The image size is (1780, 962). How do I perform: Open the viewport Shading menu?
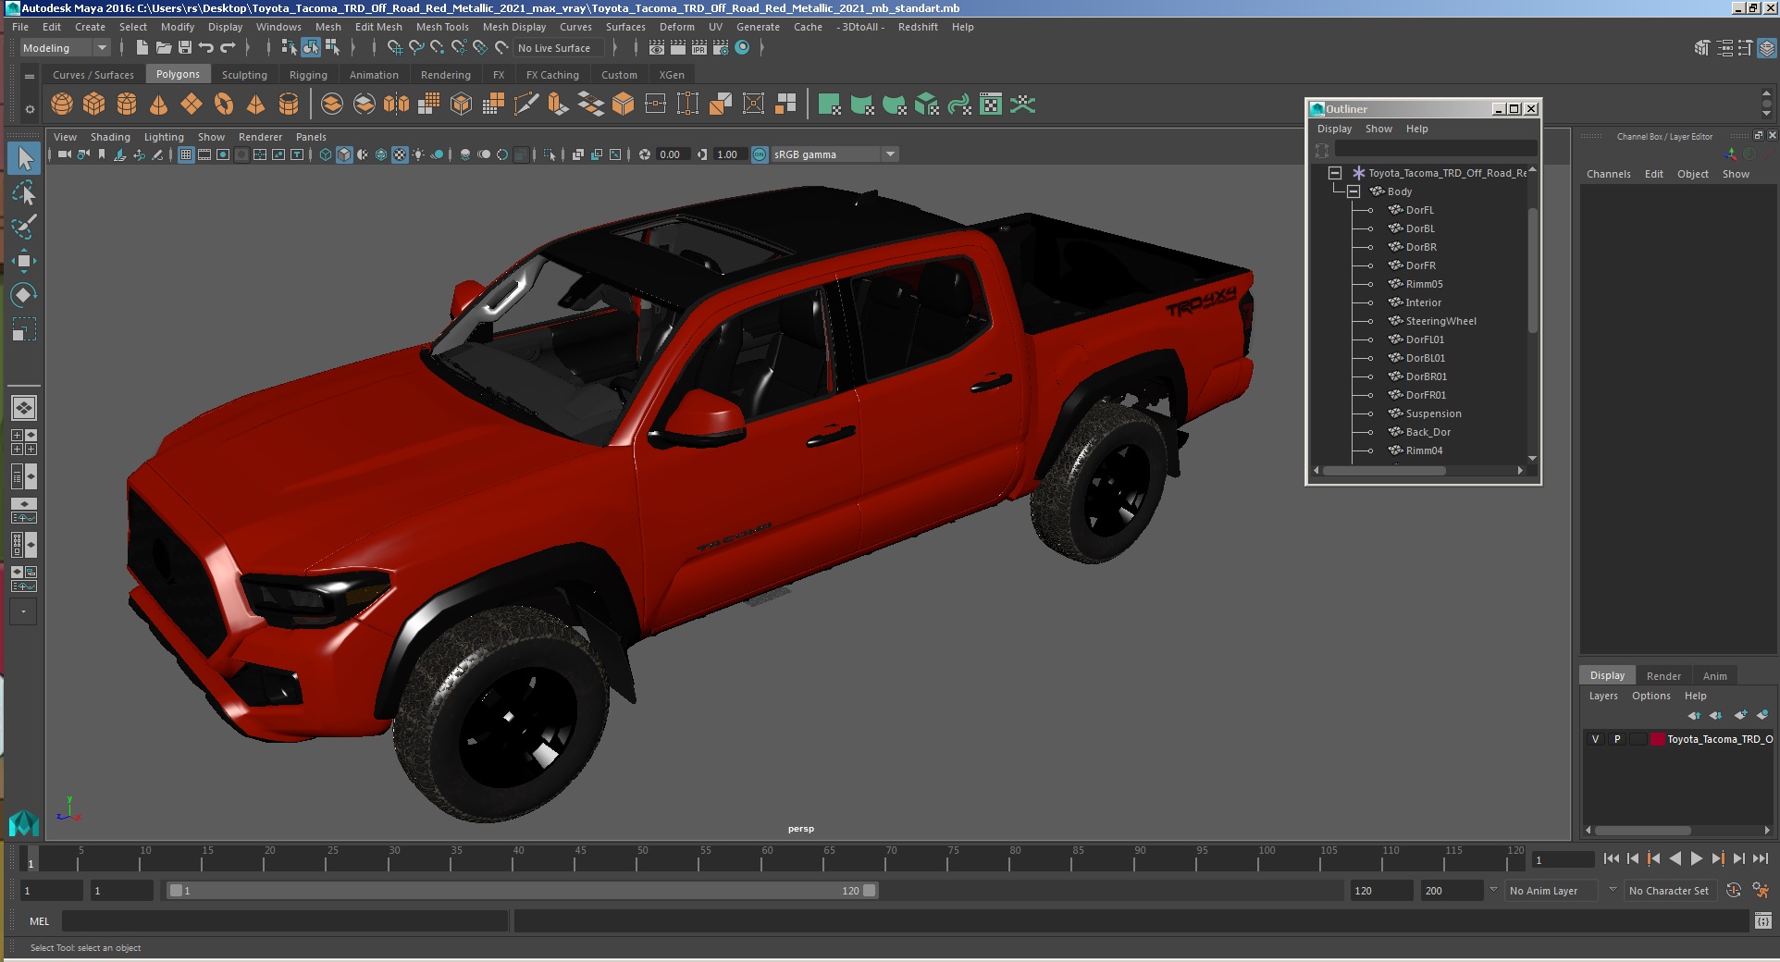[110, 137]
